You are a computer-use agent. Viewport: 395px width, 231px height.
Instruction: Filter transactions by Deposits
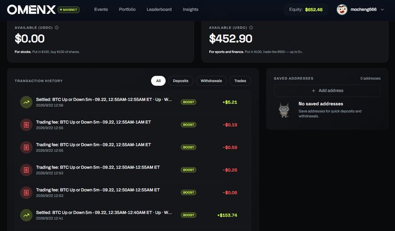[181, 81]
